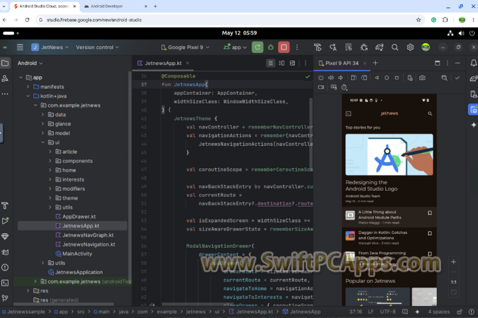Add a new running device tab
The width and height of the screenshot is (478, 318).
point(375,63)
